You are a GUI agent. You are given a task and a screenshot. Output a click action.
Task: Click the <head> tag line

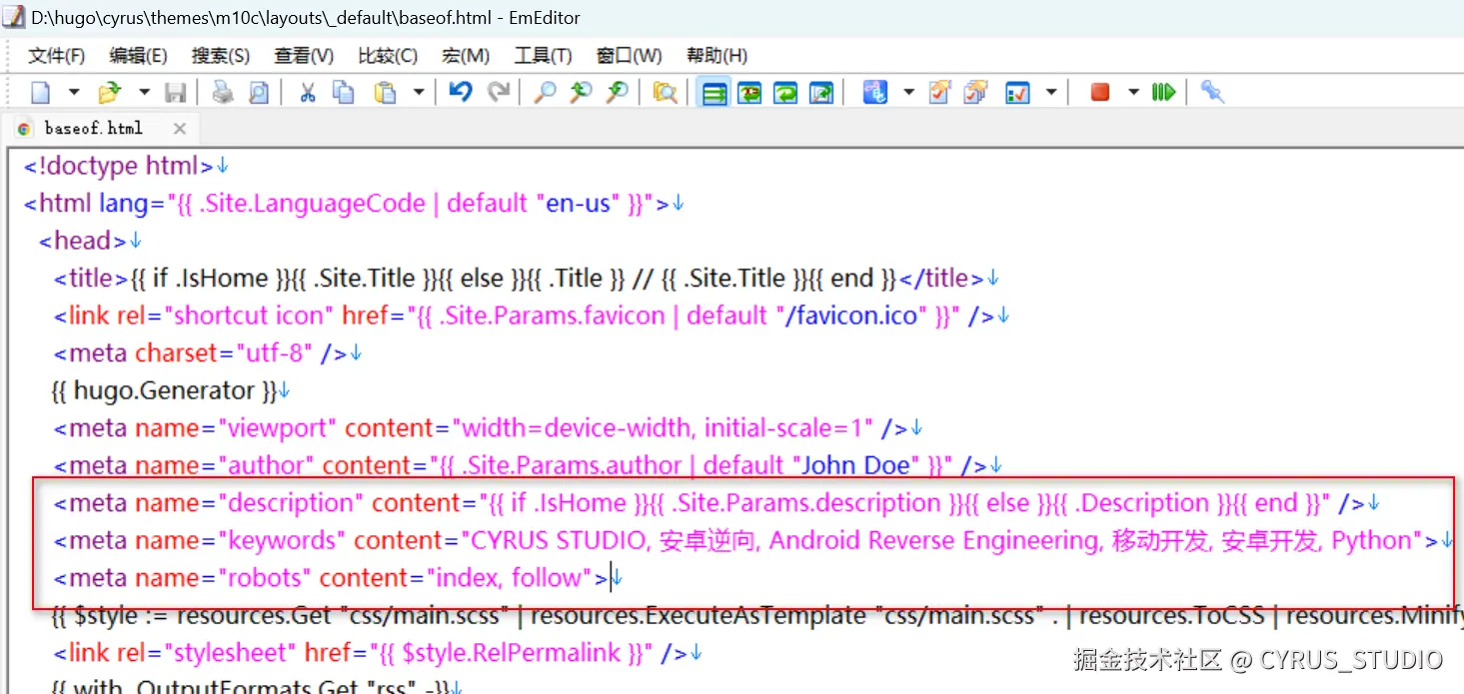click(x=90, y=241)
